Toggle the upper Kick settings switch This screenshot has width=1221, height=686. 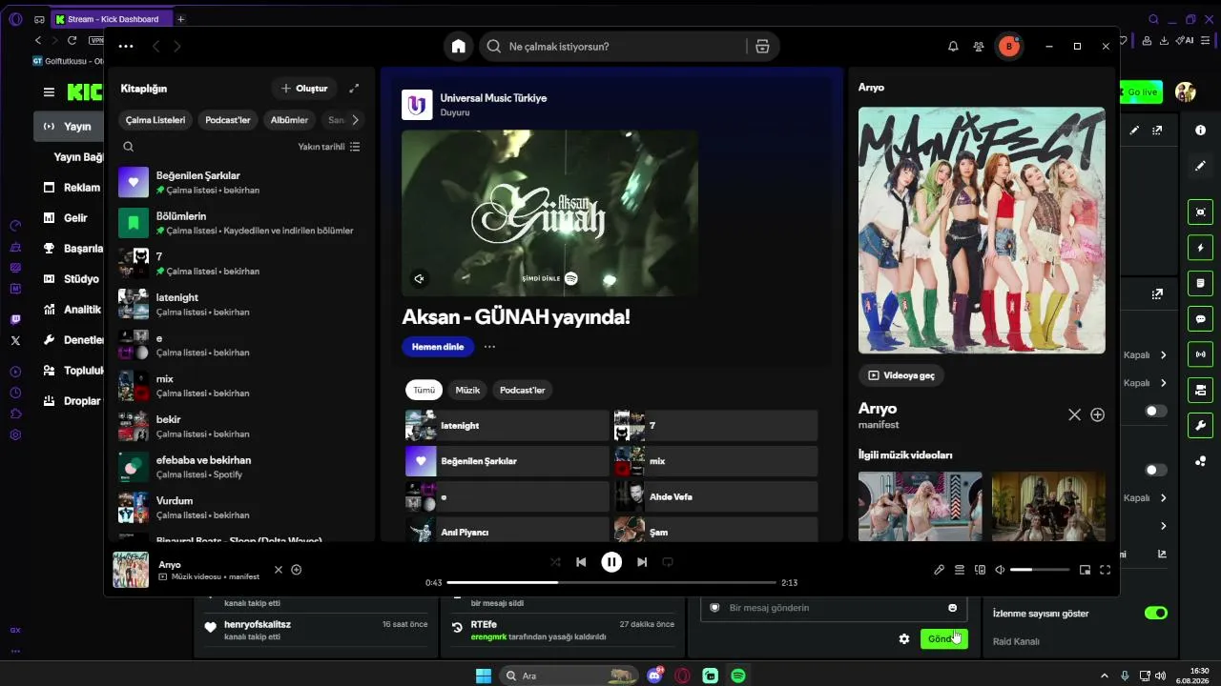click(1155, 411)
